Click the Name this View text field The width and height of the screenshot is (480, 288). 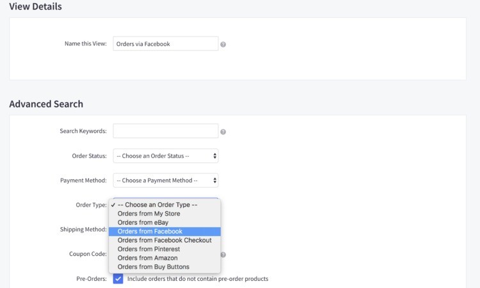(x=166, y=44)
